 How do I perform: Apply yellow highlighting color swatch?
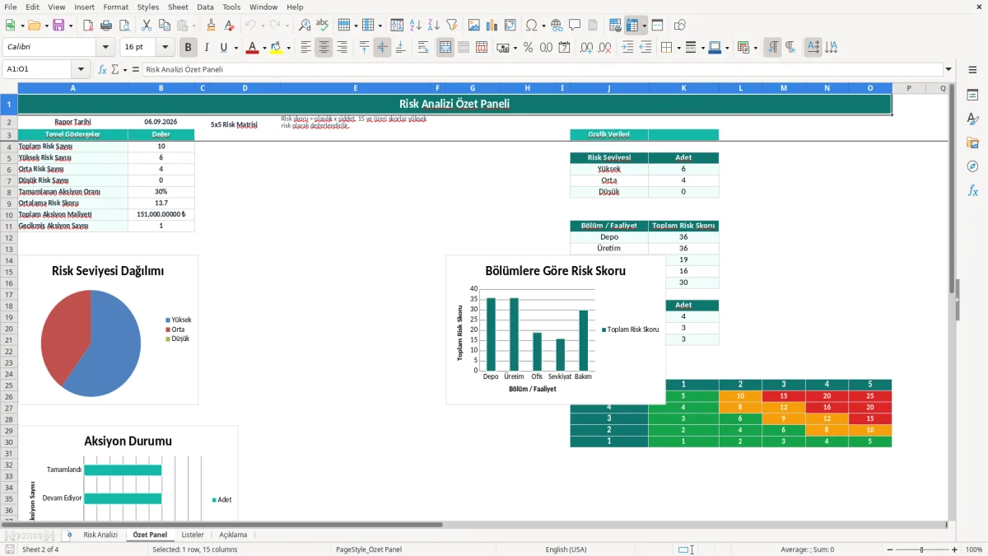point(276,48)
